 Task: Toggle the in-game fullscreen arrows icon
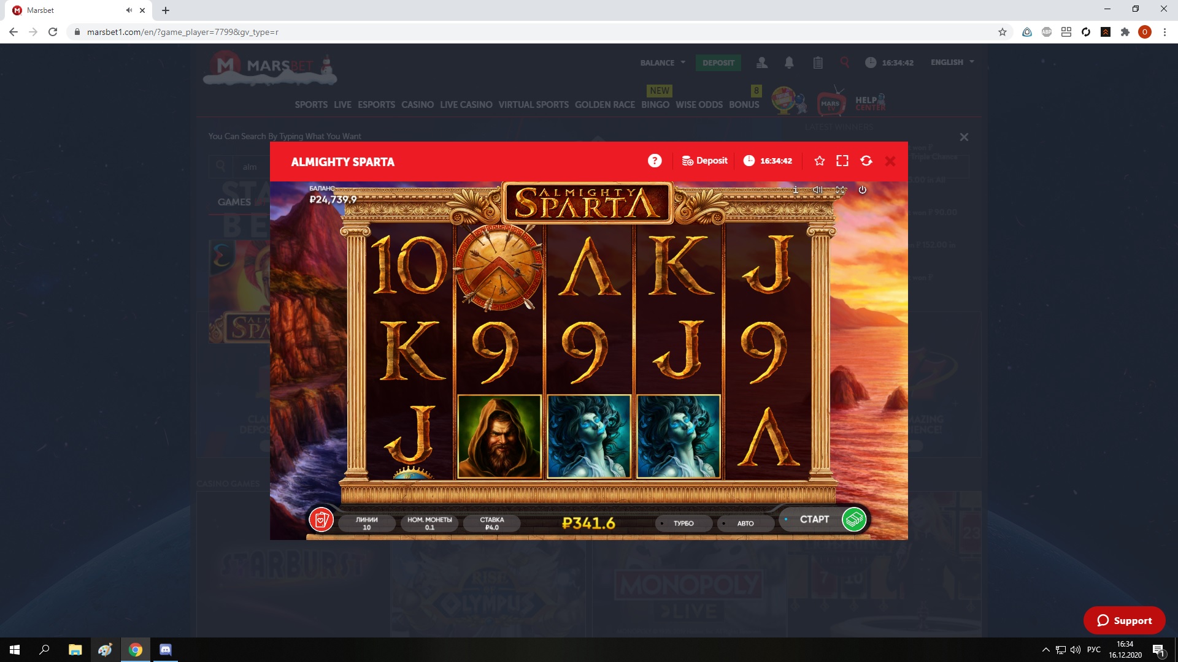[841, 190]
